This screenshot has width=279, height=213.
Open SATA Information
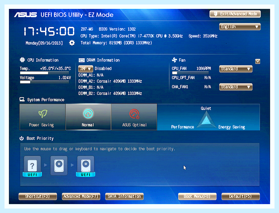124,196
